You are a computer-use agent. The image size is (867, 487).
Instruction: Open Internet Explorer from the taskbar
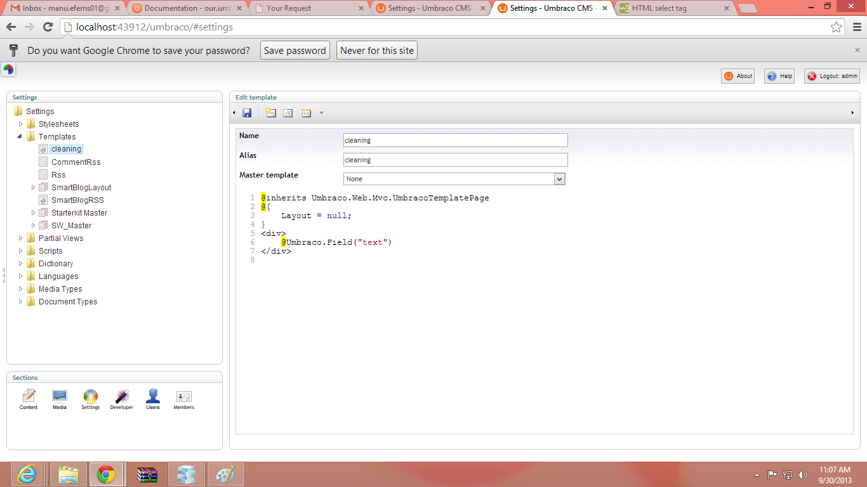[27, 474]
